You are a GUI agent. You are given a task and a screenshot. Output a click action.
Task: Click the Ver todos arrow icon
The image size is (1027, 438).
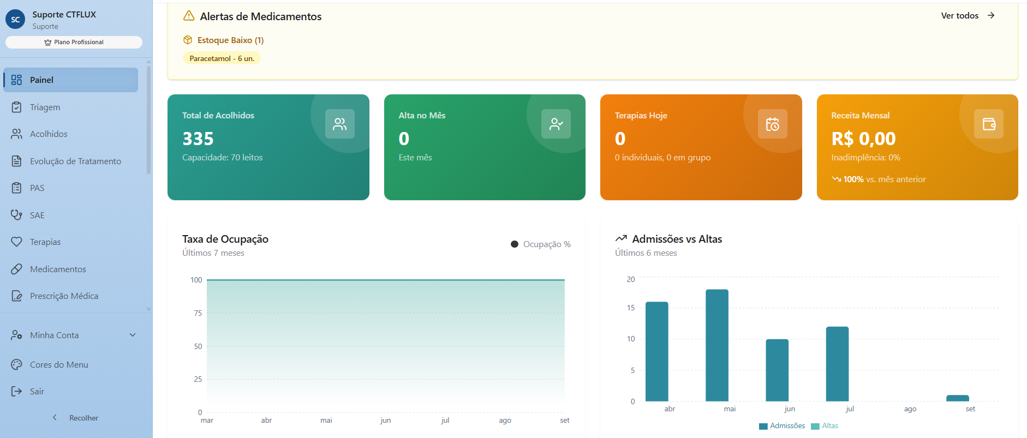click(x=991, y=15)
